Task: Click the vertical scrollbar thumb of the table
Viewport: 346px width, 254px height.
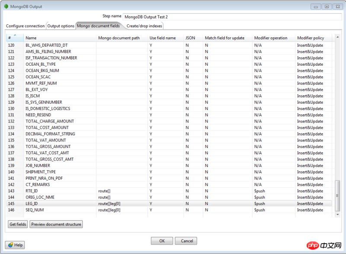Action: tap(338, 196)
